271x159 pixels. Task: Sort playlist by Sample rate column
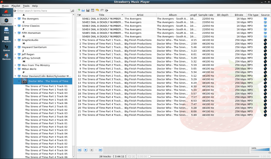(206, 15)
